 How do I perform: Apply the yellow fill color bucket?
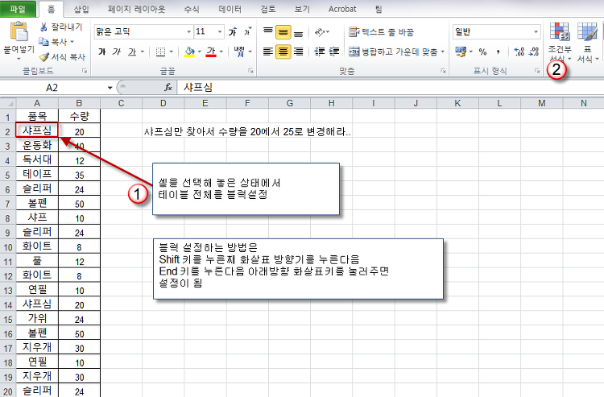tap(189, 52)
